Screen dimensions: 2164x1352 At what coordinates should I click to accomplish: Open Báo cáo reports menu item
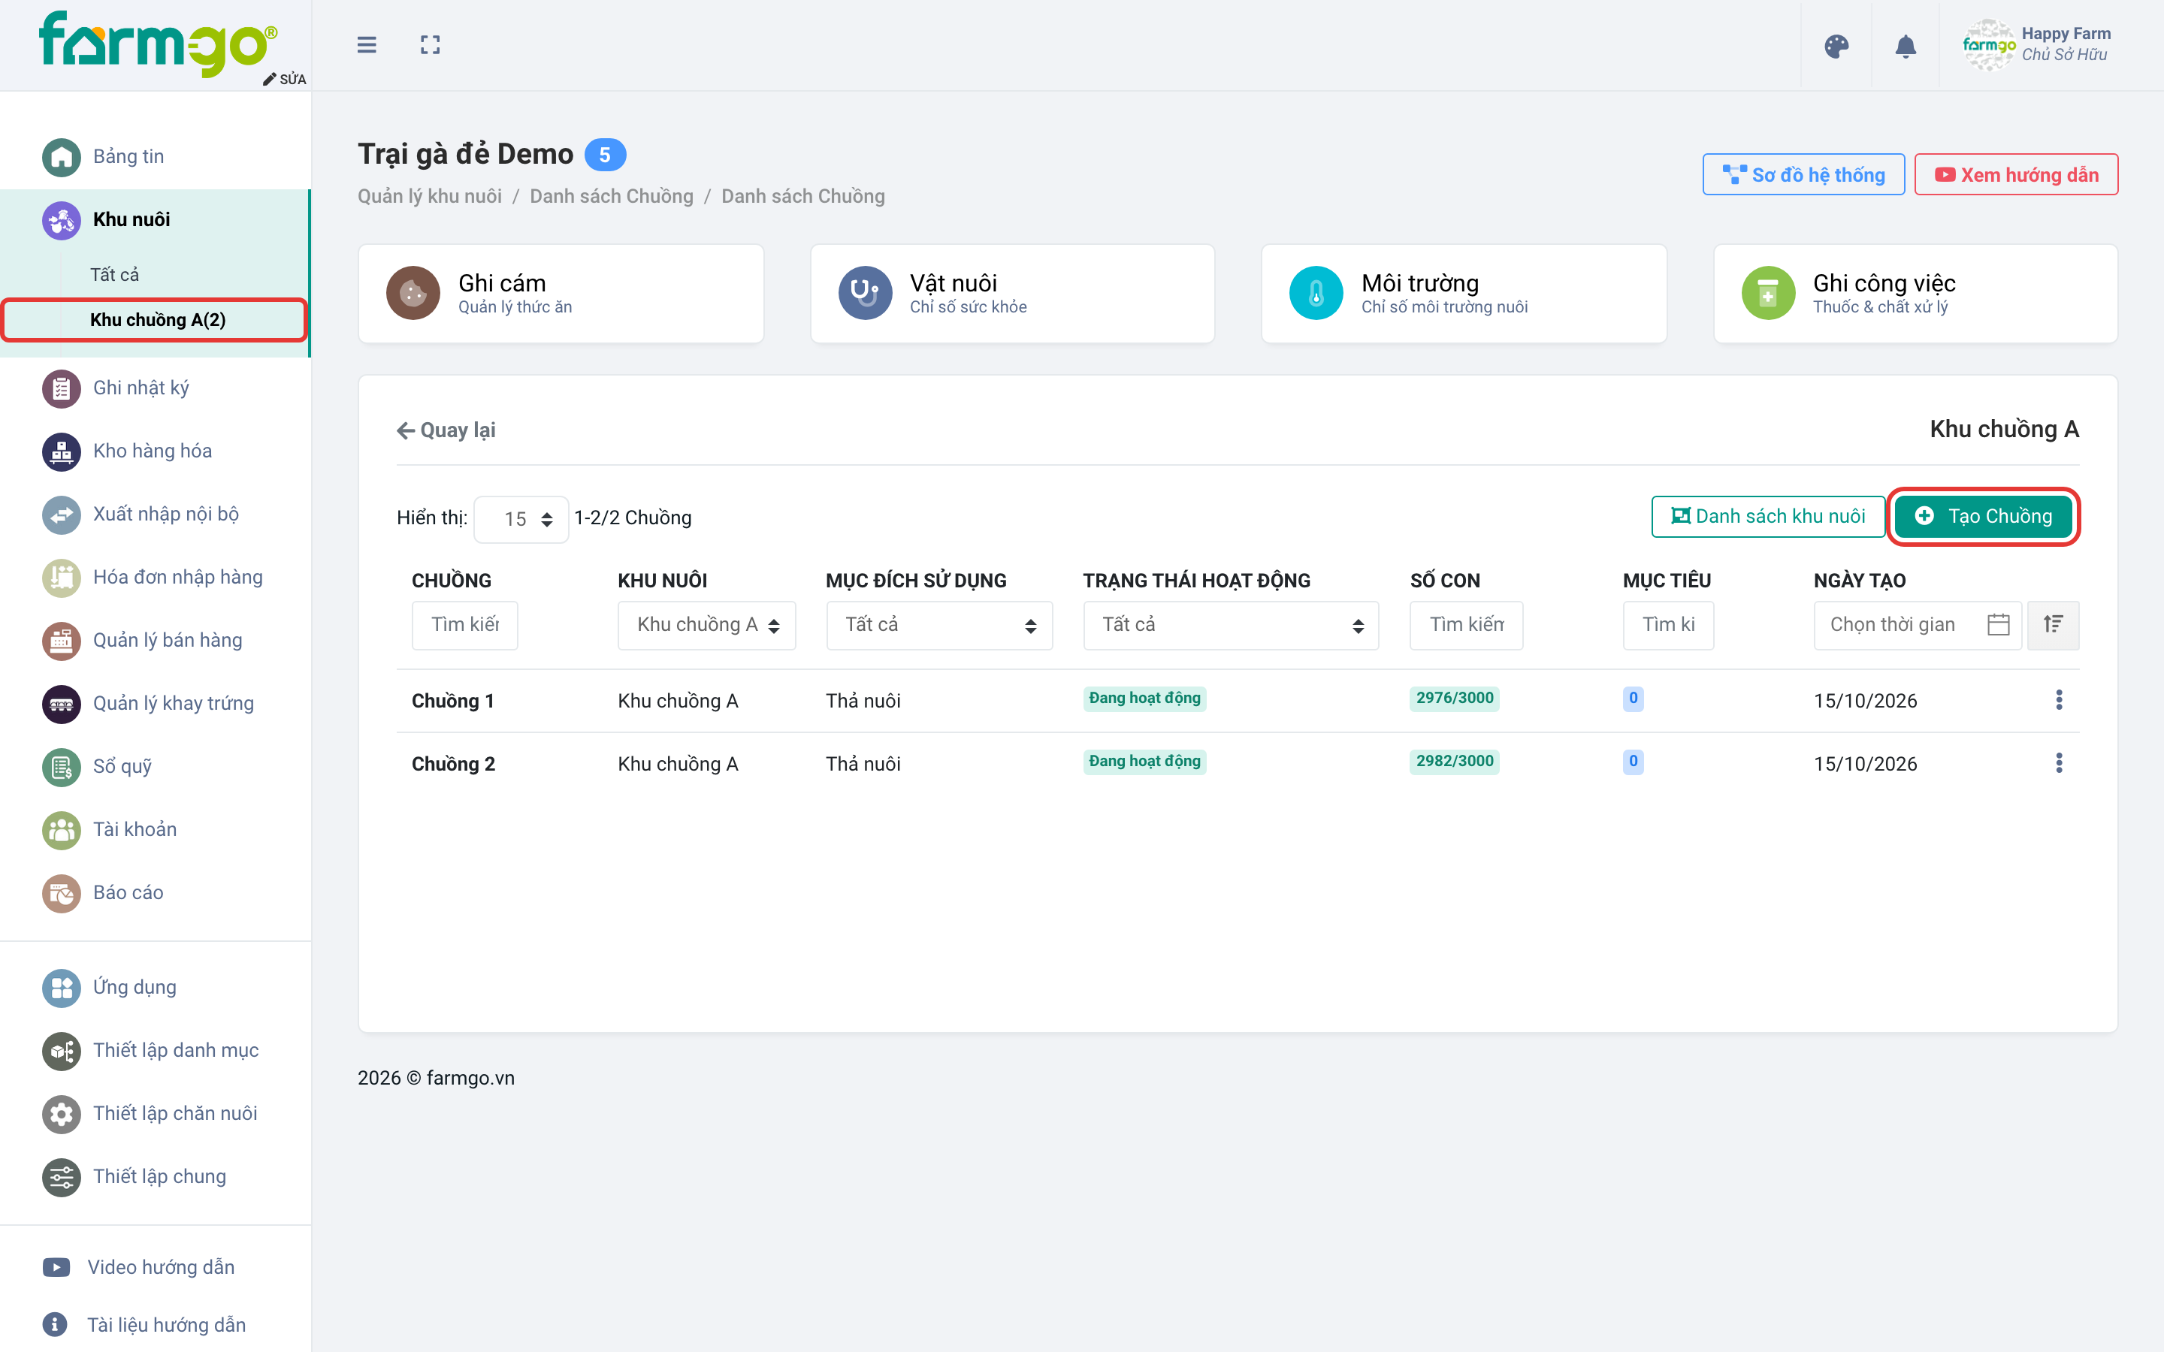(x=128, y=892)
